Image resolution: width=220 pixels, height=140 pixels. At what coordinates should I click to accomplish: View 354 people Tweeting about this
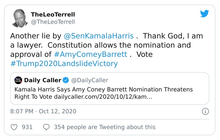pyautogui.click(x=105, y=127)
